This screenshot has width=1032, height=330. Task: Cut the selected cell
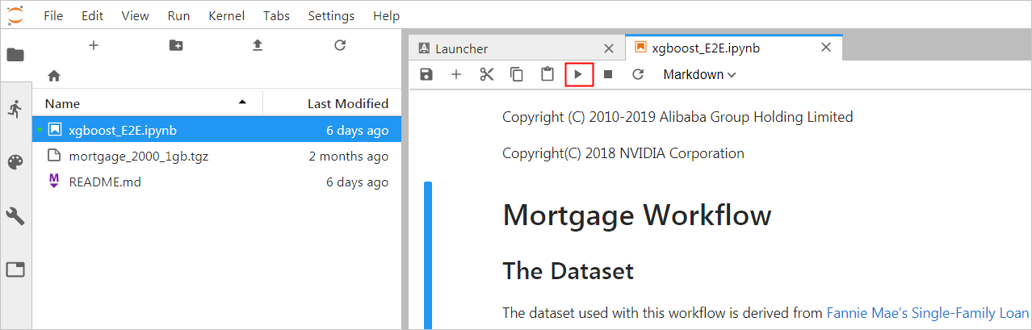(x=486, y=74)
